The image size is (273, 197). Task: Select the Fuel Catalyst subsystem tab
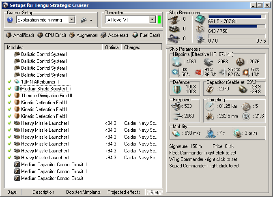(x=146, y=35)
